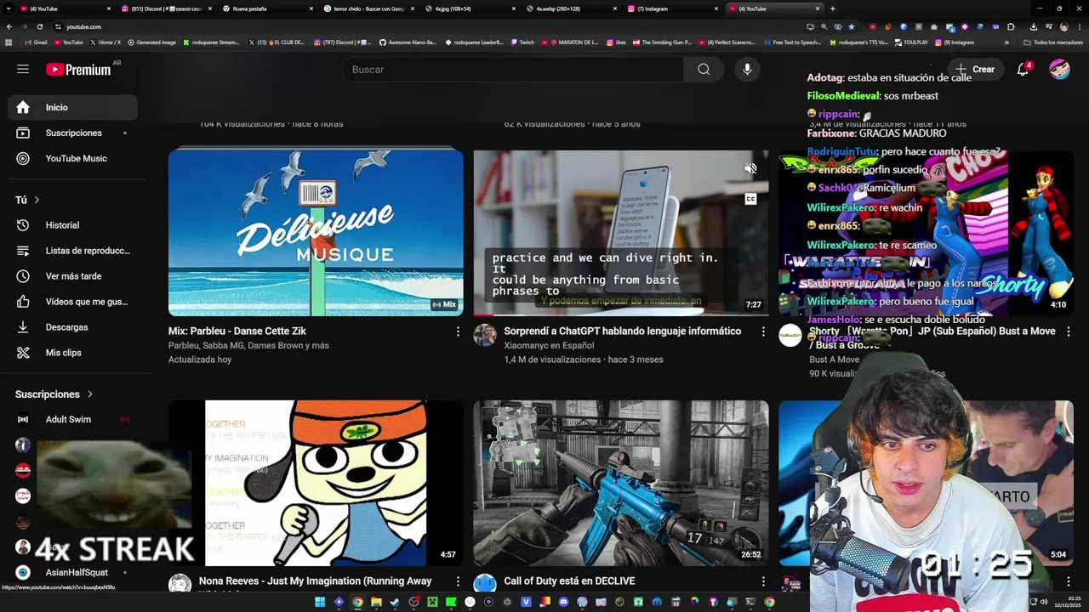Open Historial in the sidebar
The height and width of the screenshot is (612, 1089).
pos(73,225)
